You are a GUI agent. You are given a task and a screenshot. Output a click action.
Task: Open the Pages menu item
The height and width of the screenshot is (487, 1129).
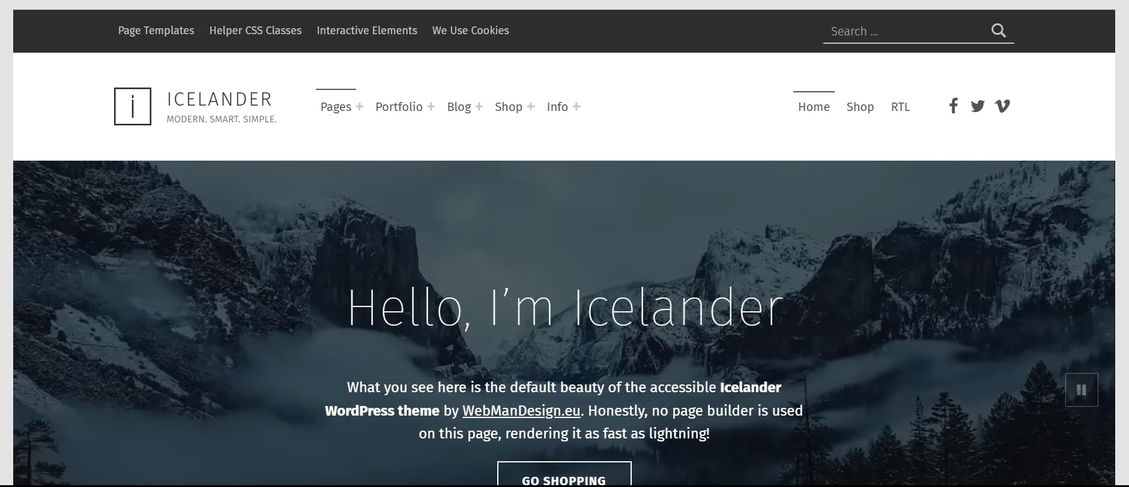(x=336, y=107)
